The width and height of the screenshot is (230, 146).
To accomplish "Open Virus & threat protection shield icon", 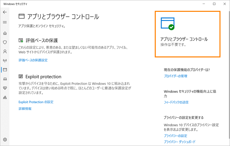I will [x=5, y=42].
